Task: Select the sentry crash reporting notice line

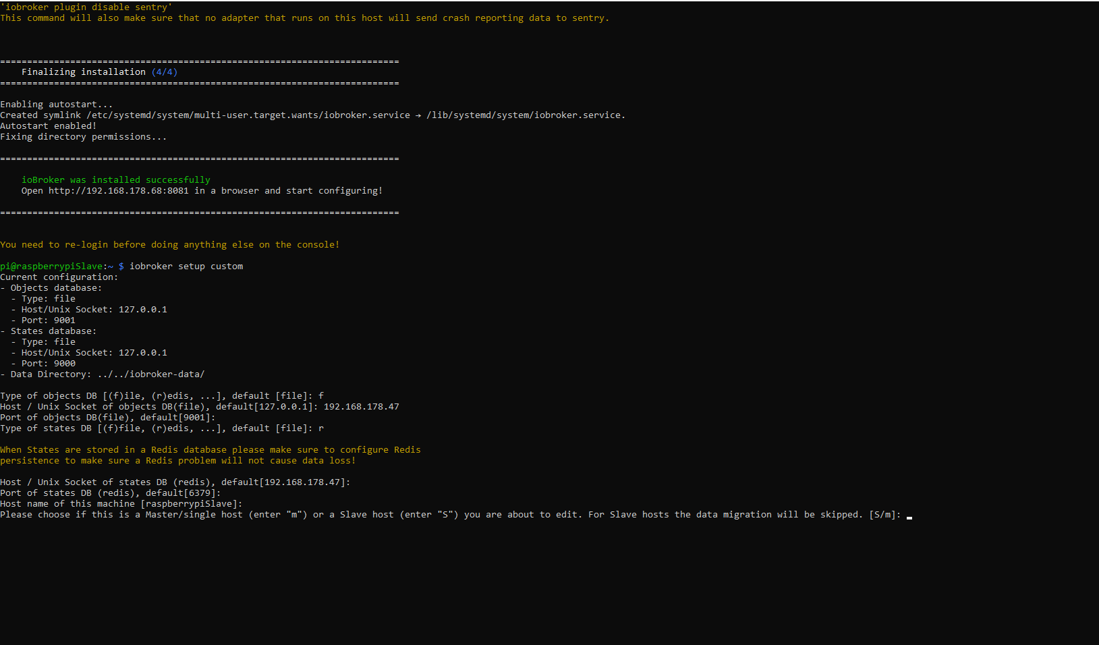Action: [x=305, y=18]
